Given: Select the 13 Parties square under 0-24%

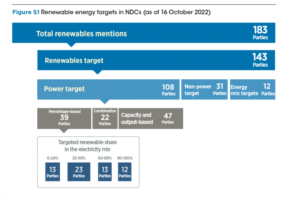Looking at the screenshot, I should 52,171.
